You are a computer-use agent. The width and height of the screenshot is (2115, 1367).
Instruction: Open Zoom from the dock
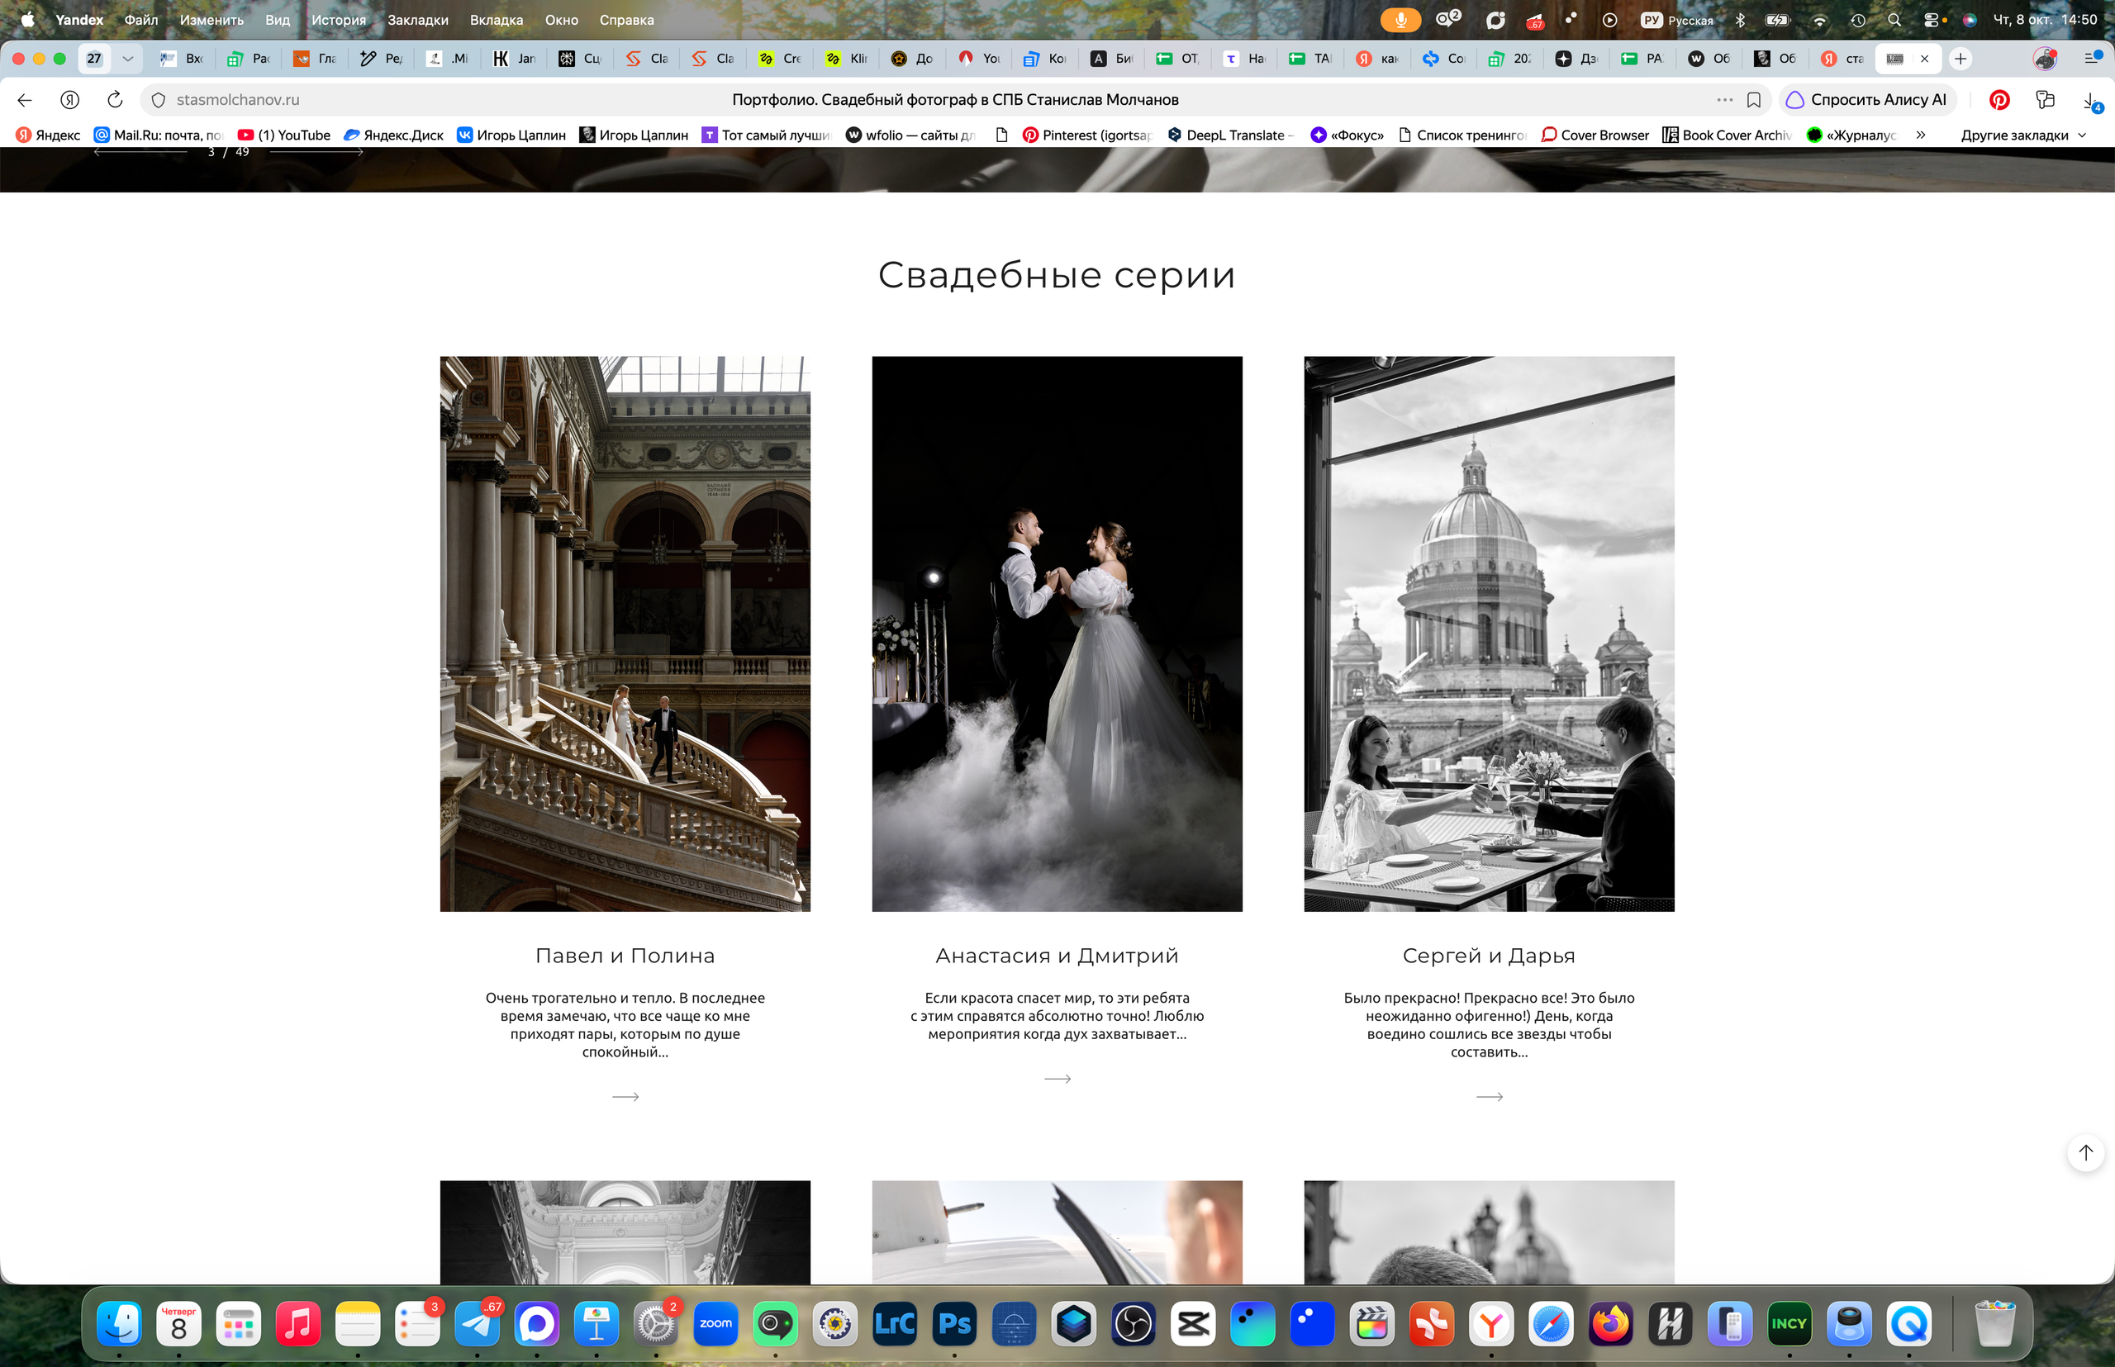(715, 1324)
